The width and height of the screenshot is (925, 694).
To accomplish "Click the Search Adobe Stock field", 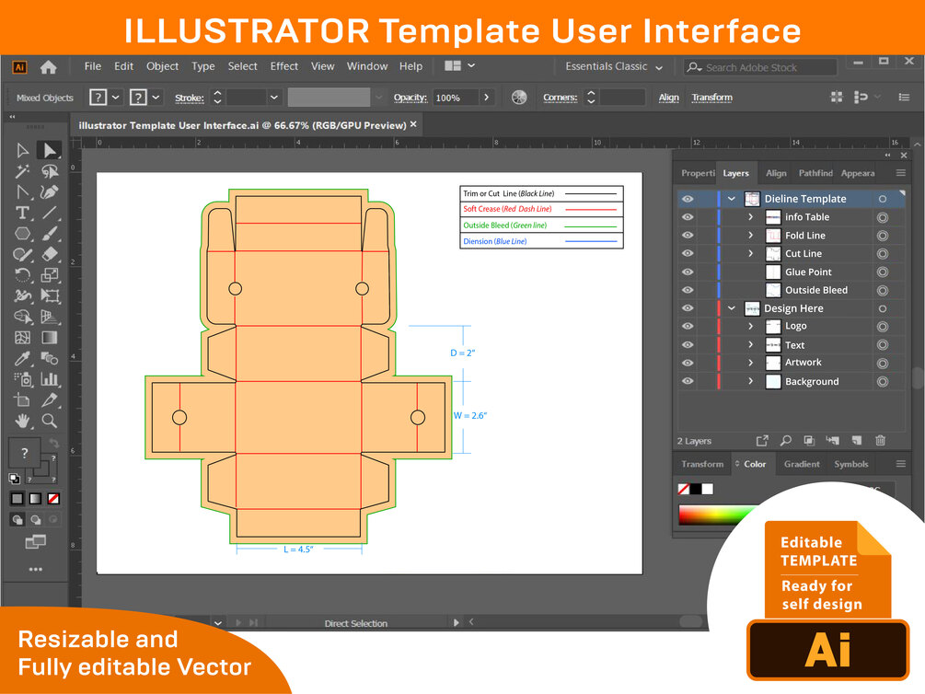I will click(x=761, y=67).
